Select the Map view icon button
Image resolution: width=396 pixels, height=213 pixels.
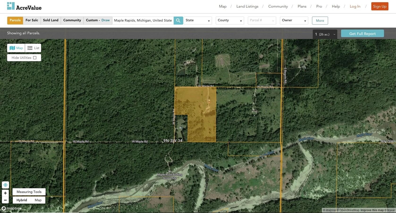16,48
